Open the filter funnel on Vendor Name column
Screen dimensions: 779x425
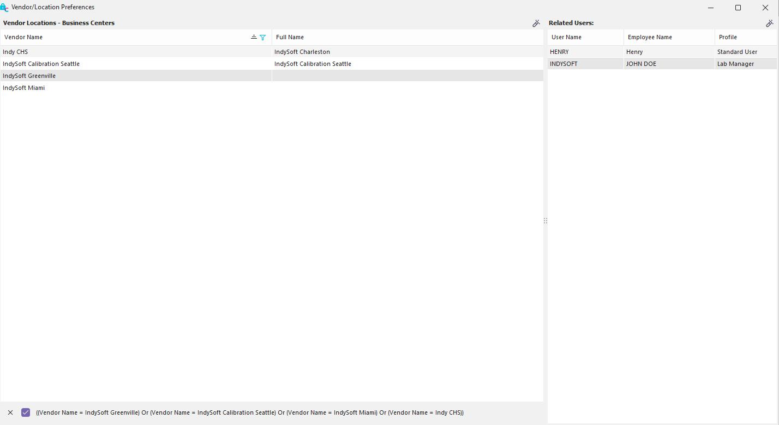[x=263, y=38]
